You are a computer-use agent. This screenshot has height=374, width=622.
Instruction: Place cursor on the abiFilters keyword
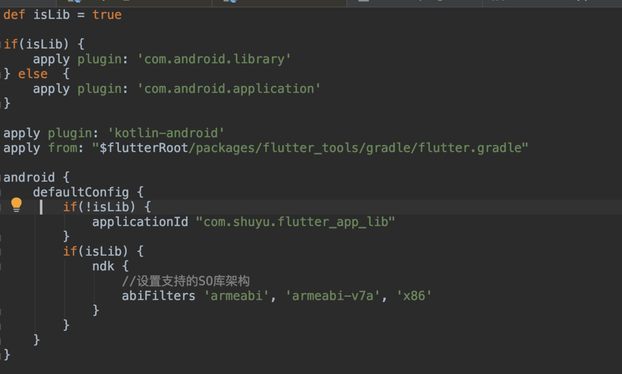(159, 296)
